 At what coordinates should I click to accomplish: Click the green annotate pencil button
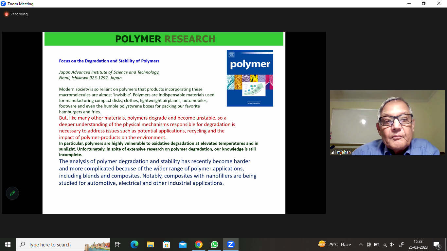[x=12, y=193]
